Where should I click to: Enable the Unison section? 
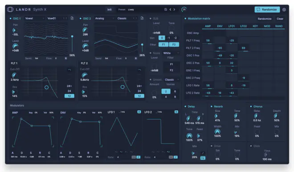pyautogui.click(x=151, y=79)
